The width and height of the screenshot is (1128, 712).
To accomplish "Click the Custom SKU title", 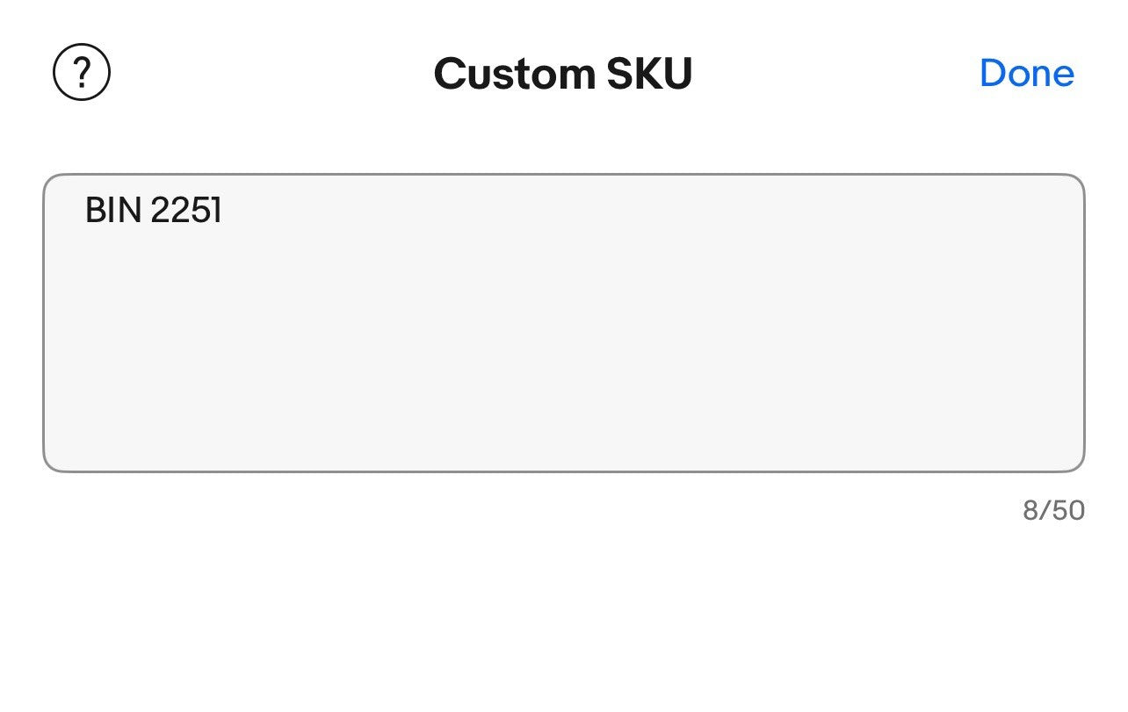I will click(563, 73).
